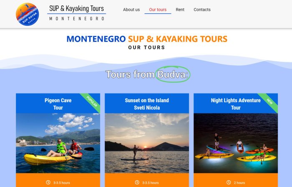Click the clock icon under Night Lights Adventure Tour
The width and height of the screenshot is (292, 187).
click(x=229, y=182)
